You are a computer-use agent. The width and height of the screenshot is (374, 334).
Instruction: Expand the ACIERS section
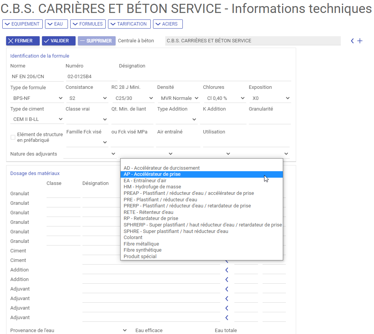click(x=168, y=24)
